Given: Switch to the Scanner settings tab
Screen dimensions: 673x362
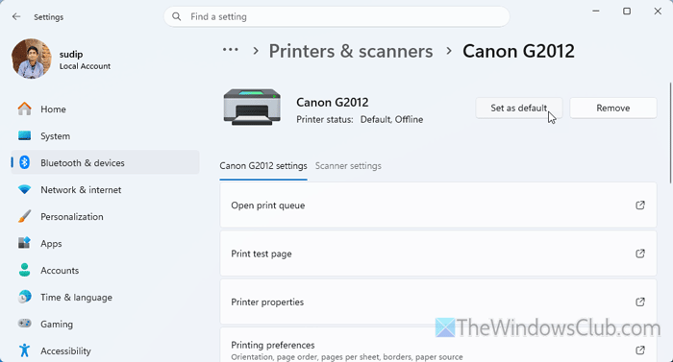Looking at the screenshot, I should pos(348,166).
